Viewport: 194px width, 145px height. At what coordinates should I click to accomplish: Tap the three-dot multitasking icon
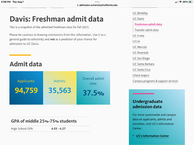click(x=97, y=2)
